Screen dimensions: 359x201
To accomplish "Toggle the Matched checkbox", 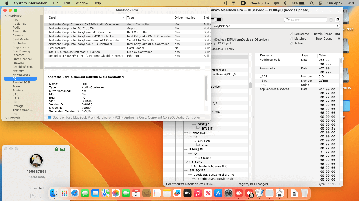I will click(291, 38).
